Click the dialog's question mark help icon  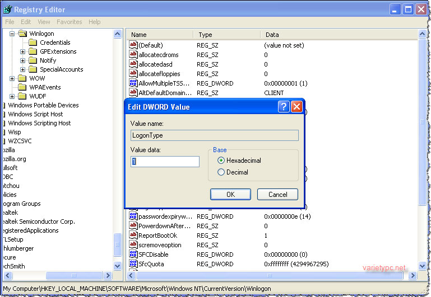pos(284,107)
